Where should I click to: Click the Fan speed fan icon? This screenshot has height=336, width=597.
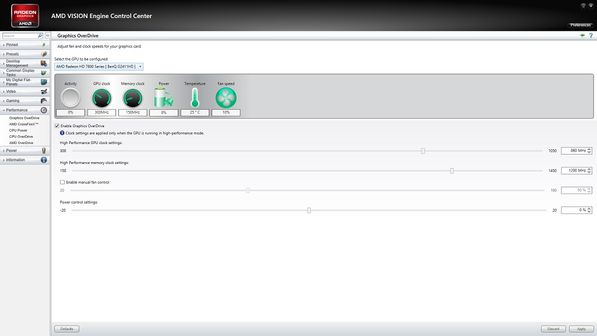[x=226, y=98]
